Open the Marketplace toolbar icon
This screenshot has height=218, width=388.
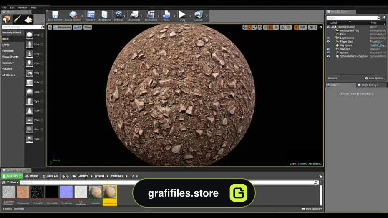point(104,16)
